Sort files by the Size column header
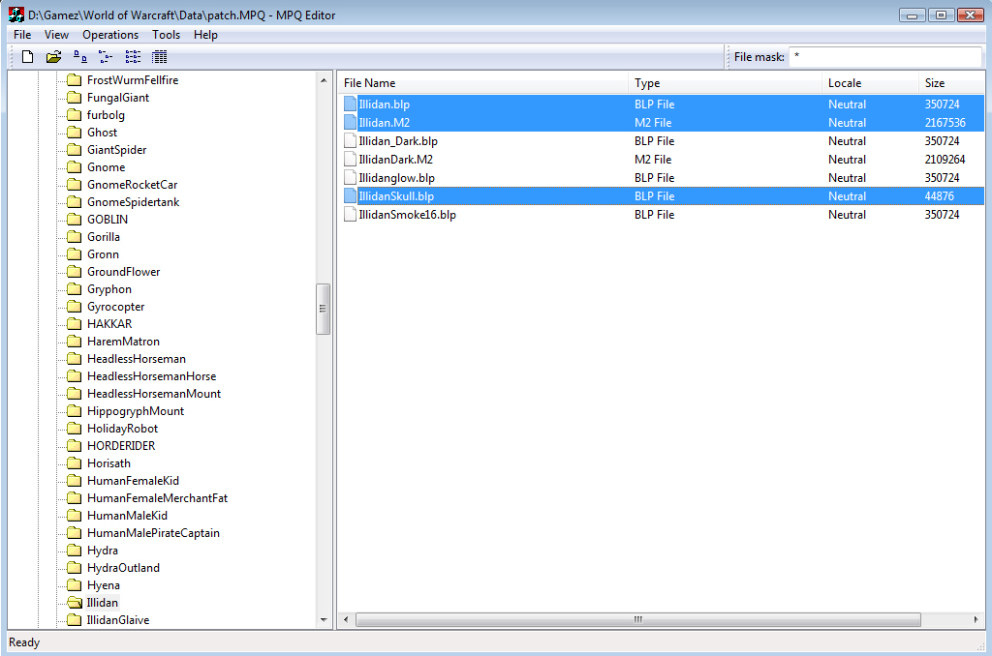992x656 pixels. 935,83
